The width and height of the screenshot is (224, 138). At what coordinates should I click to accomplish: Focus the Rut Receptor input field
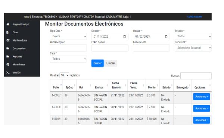click(68, 48)
